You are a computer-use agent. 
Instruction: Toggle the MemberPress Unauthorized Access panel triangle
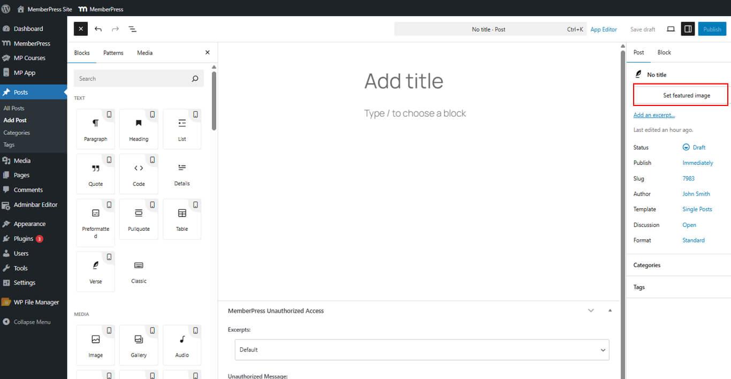pos(610,310)
